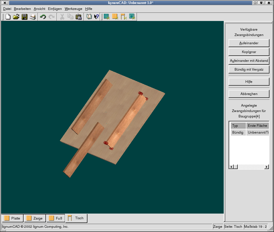Viewport: 274px width, 232px height.
Task: Insert a sketch with the grid icon
Action: click(106, 17)
